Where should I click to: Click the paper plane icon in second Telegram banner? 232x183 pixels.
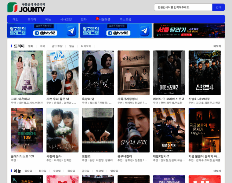(x=144, y=31)
